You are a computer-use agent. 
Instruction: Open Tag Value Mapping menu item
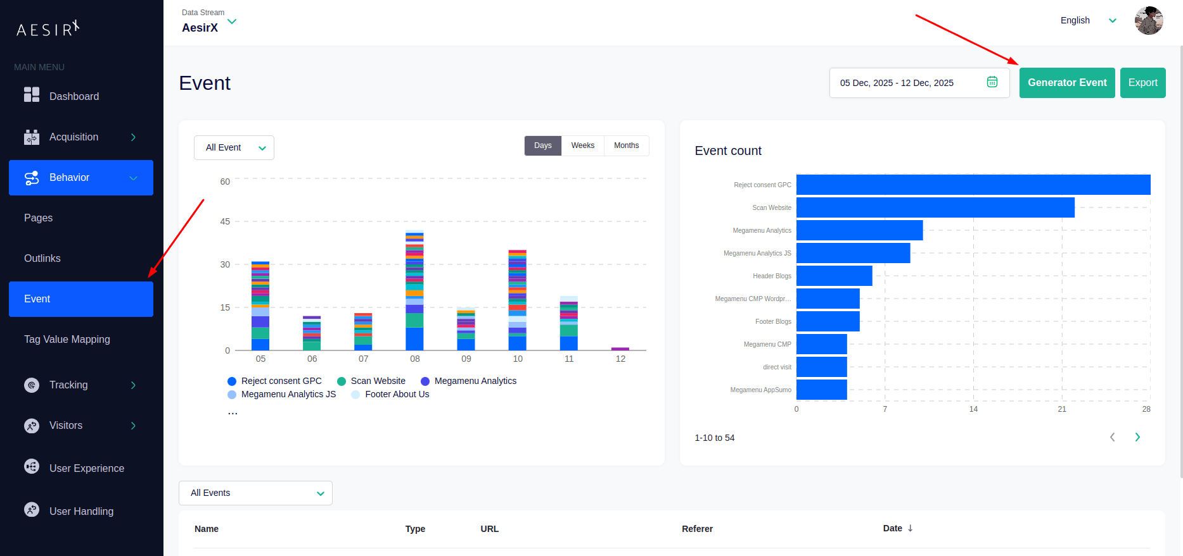tap(67, 340)
